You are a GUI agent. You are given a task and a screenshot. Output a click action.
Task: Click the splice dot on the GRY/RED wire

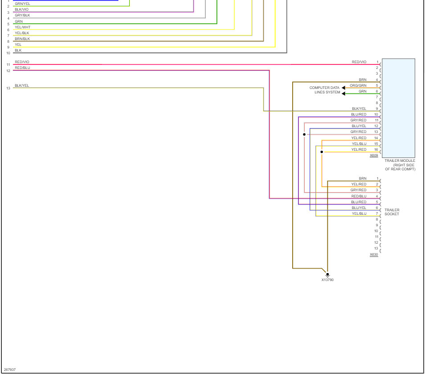point(304,134)
